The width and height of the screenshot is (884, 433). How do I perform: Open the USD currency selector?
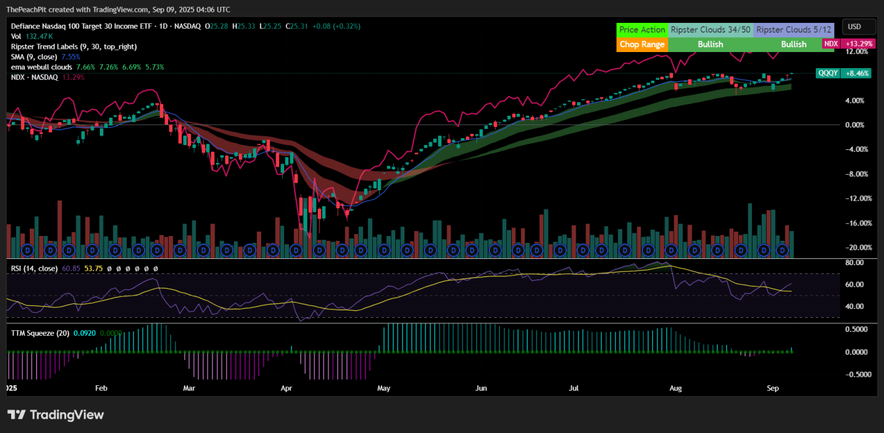859,27
